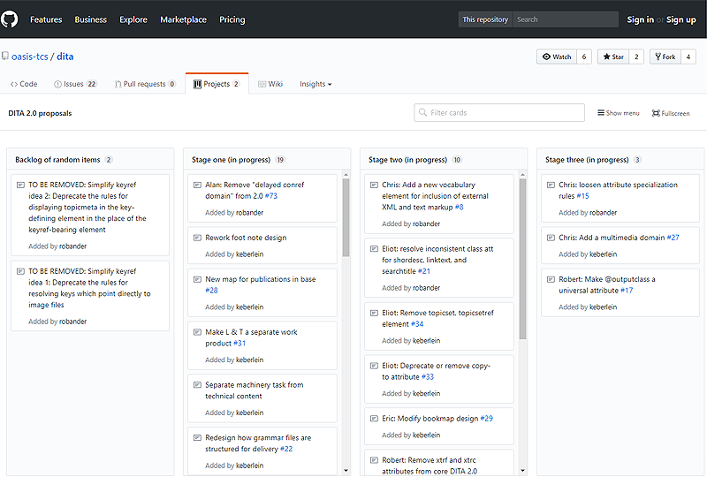Click note icon on 'Make @outputclass' card
The height and width of the screenshot is (477, 707).
[551, 279]
